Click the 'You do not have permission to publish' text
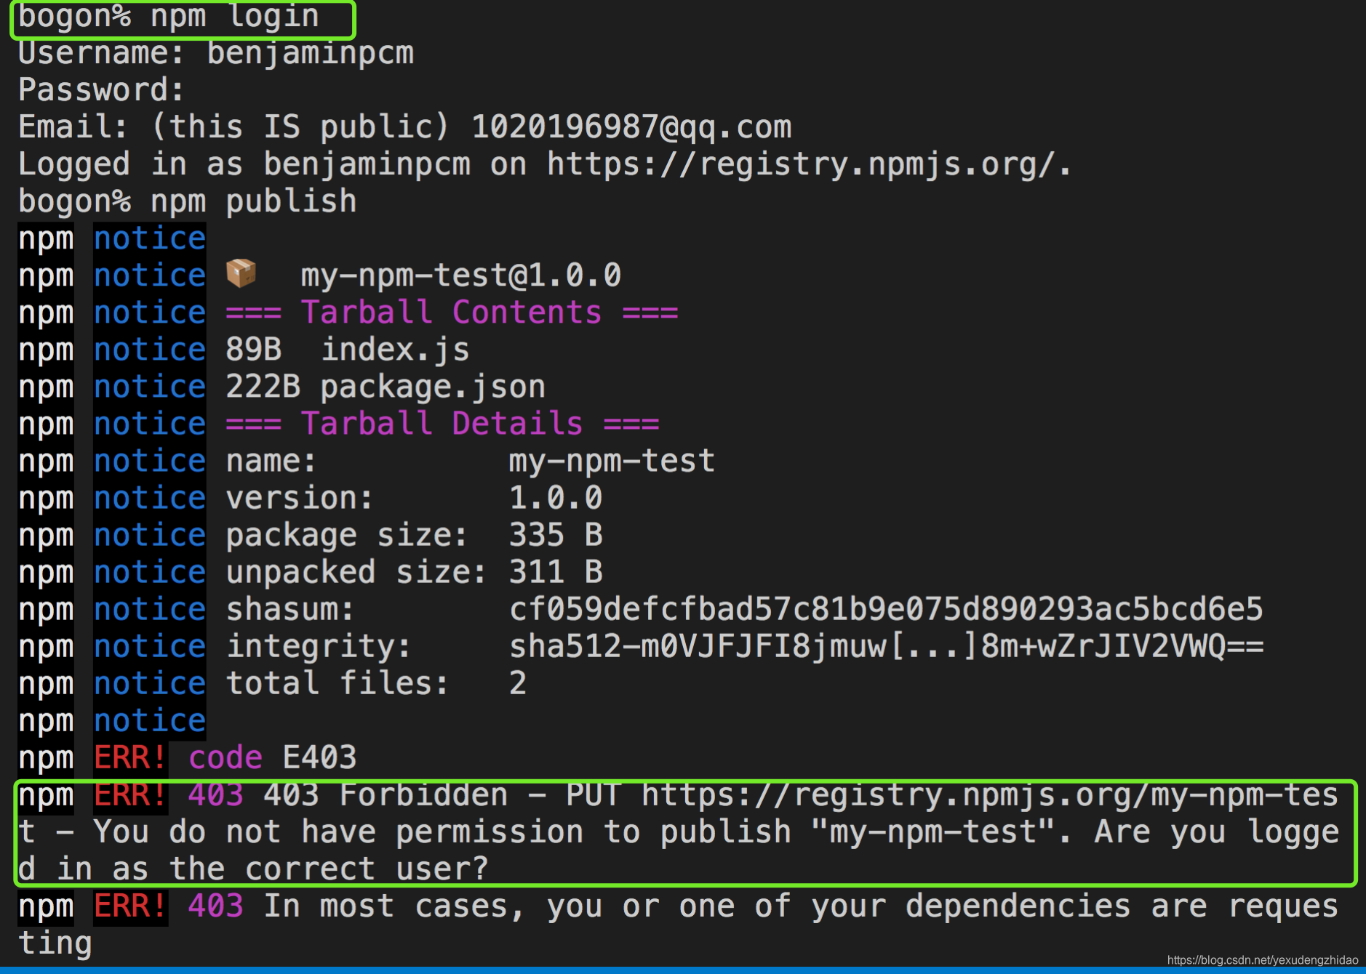Screen dimensions: 1366x974 tap(442, 832)
